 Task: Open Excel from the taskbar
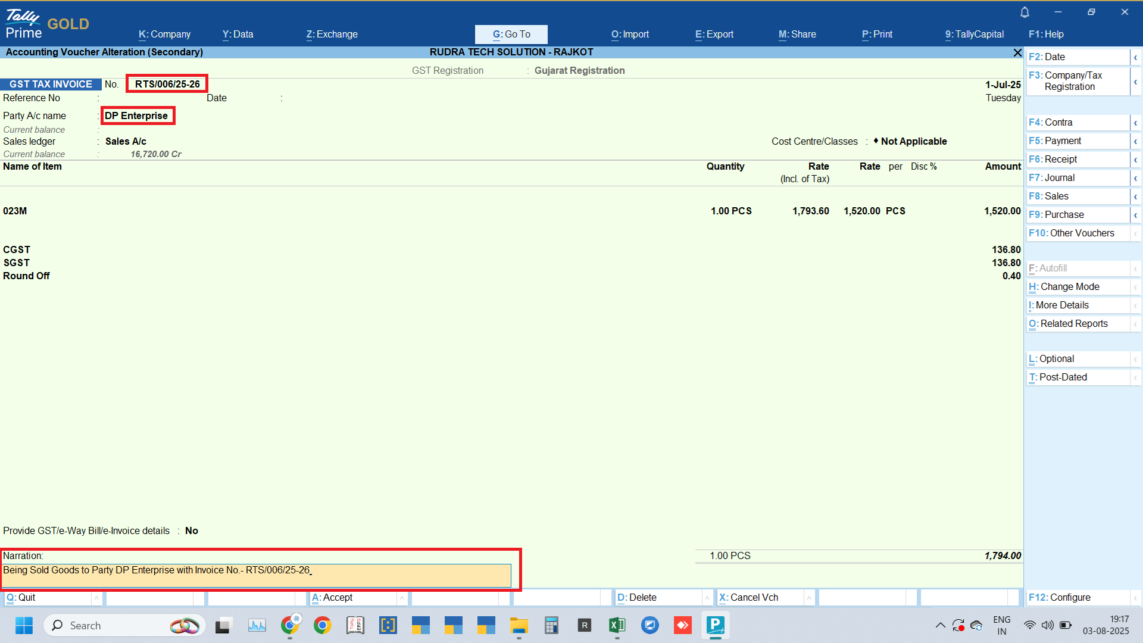[x=617, y=625]
